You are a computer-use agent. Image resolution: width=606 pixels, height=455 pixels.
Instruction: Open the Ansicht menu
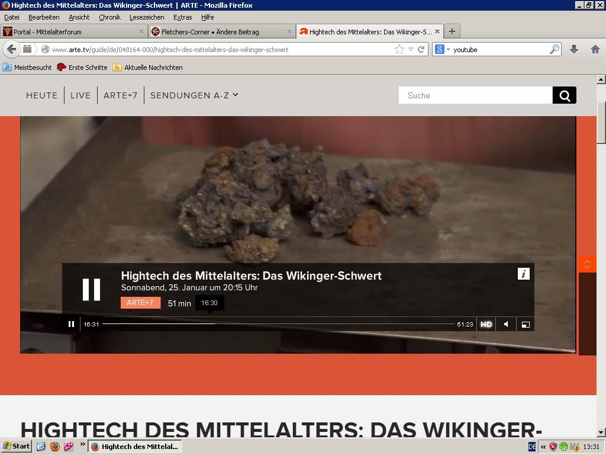click(79, 17)
